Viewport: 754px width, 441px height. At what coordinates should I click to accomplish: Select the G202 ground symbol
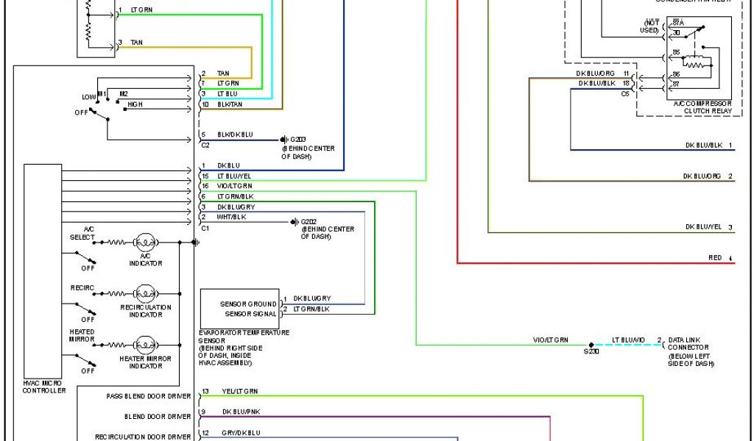(295, 222)
